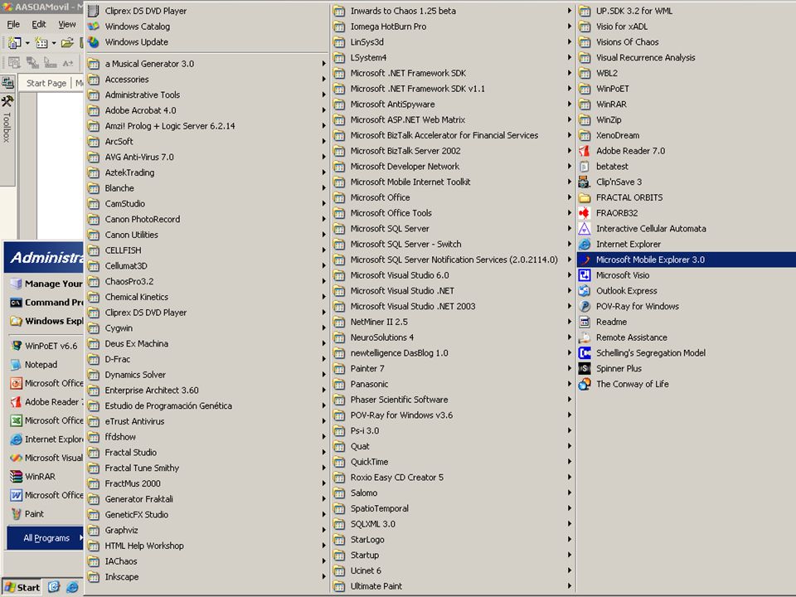796x597 pixels.
Task: Open the View menu
Action: pos(67,24)
